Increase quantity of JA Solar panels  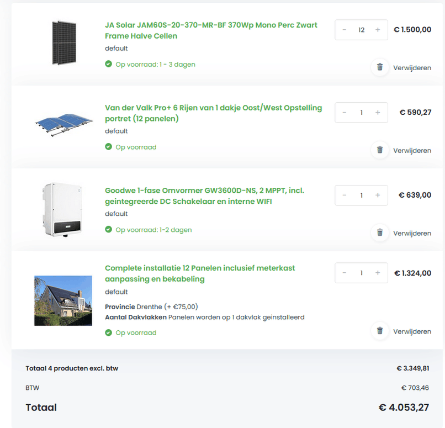point(377,30)
